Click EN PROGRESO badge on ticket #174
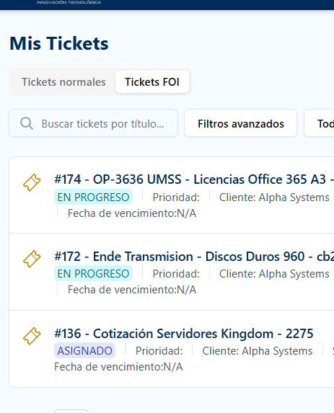The image size is (334, 413). click(x=93, y=197)
